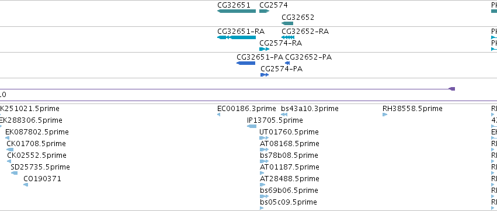The height and width of the screenshot is (211, 497).
Task: Select the CG32651 gene glyph
Action: coord(237,11)
